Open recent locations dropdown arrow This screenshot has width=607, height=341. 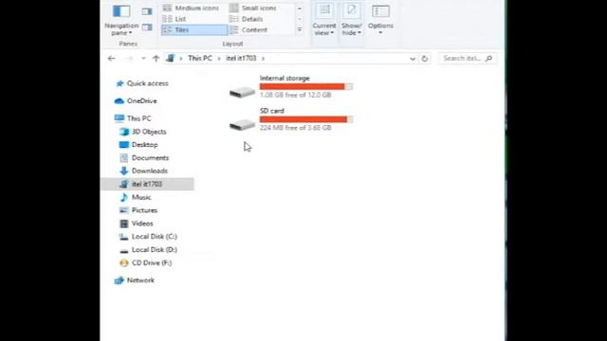tap(143, 59)
